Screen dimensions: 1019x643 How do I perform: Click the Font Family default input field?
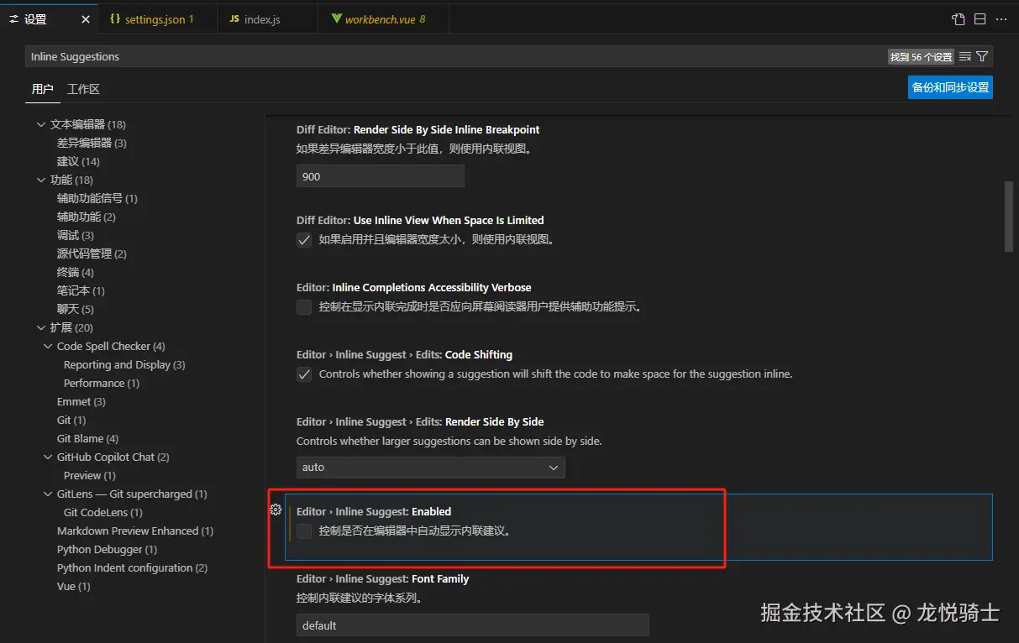473,625
